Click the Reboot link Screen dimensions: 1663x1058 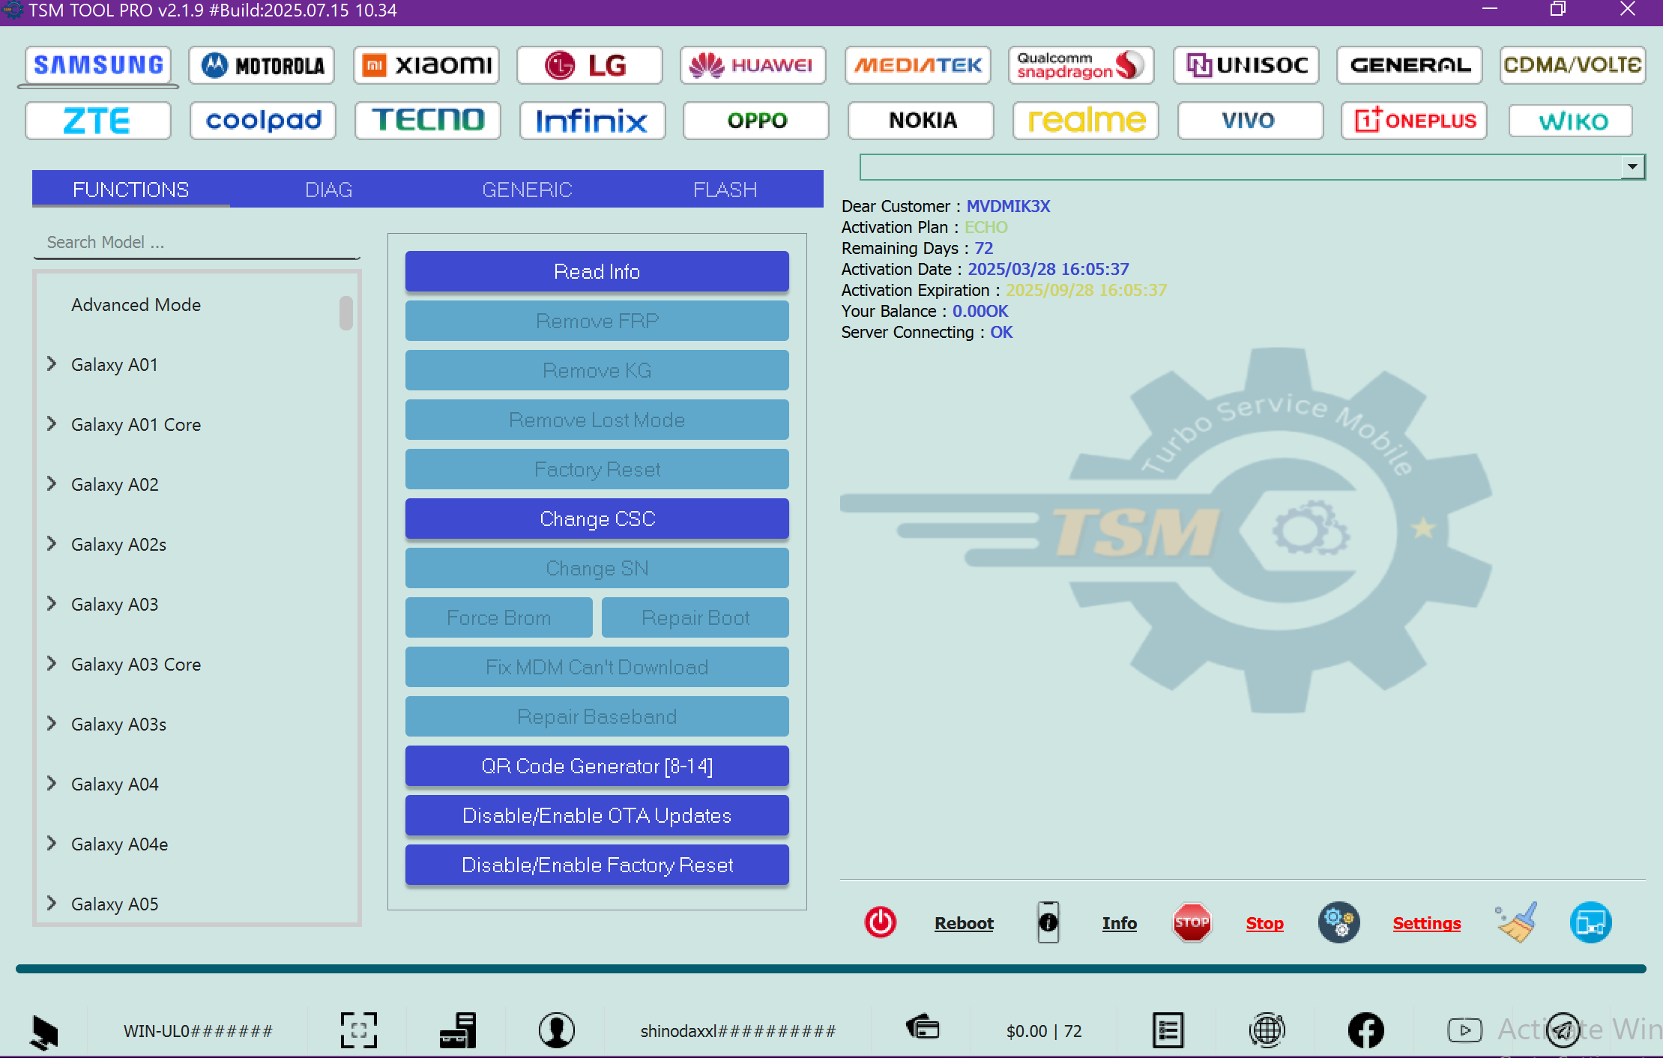click(964, 923)
